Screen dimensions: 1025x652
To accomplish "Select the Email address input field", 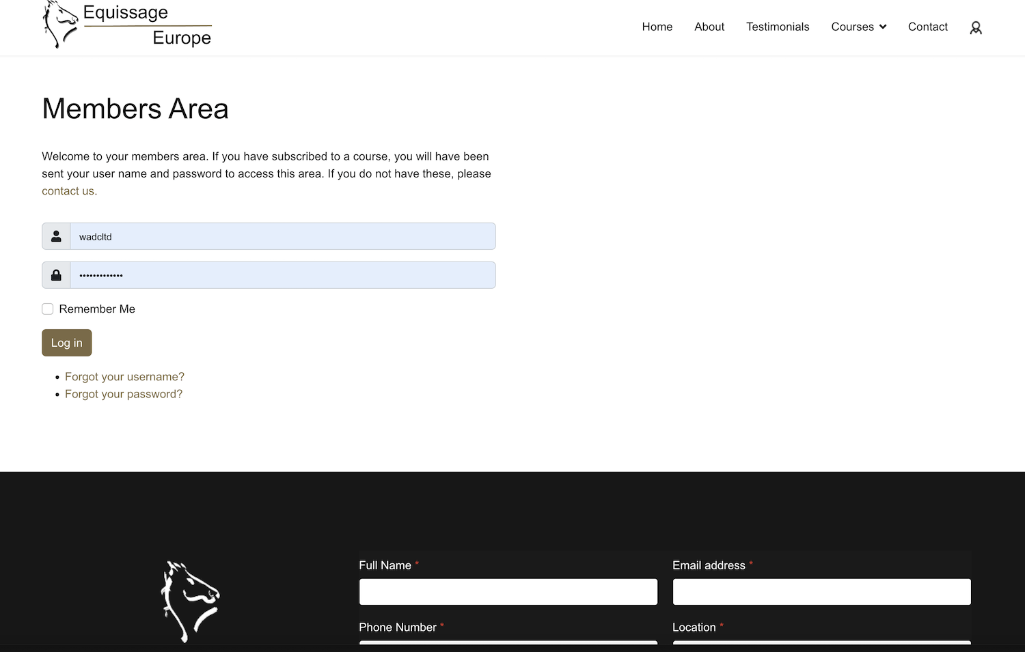I will point(821,592).
